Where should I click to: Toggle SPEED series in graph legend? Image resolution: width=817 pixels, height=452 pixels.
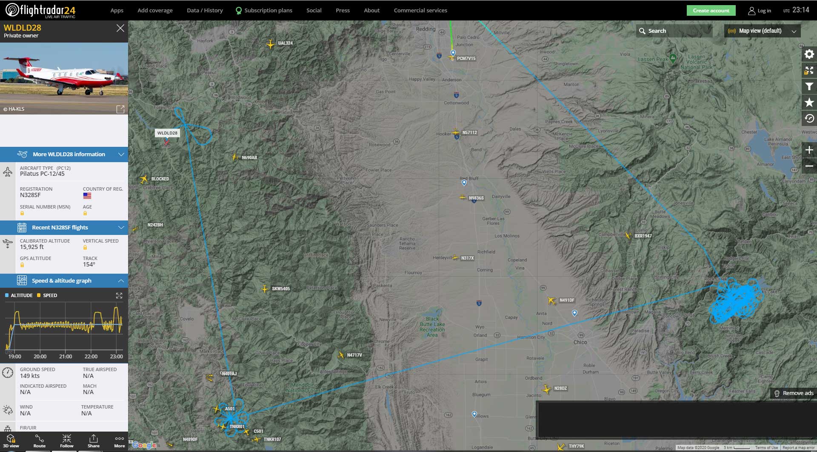[47, 295]
